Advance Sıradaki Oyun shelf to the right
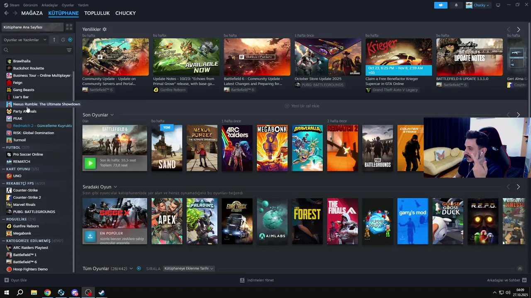531x298 pixels. 518,187
